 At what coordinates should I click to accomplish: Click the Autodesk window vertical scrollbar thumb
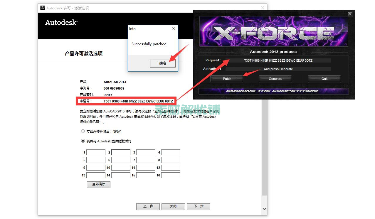264,147
